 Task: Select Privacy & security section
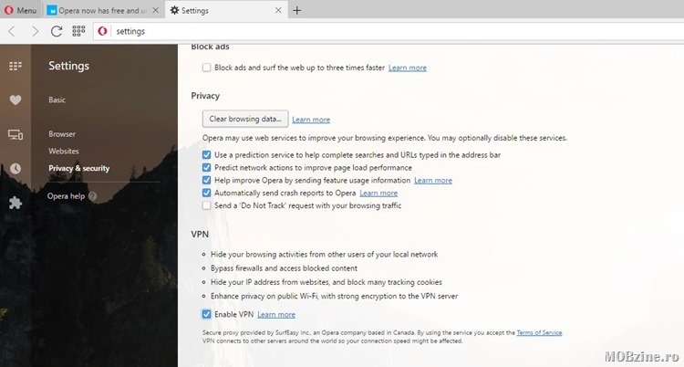pos(79,168)
